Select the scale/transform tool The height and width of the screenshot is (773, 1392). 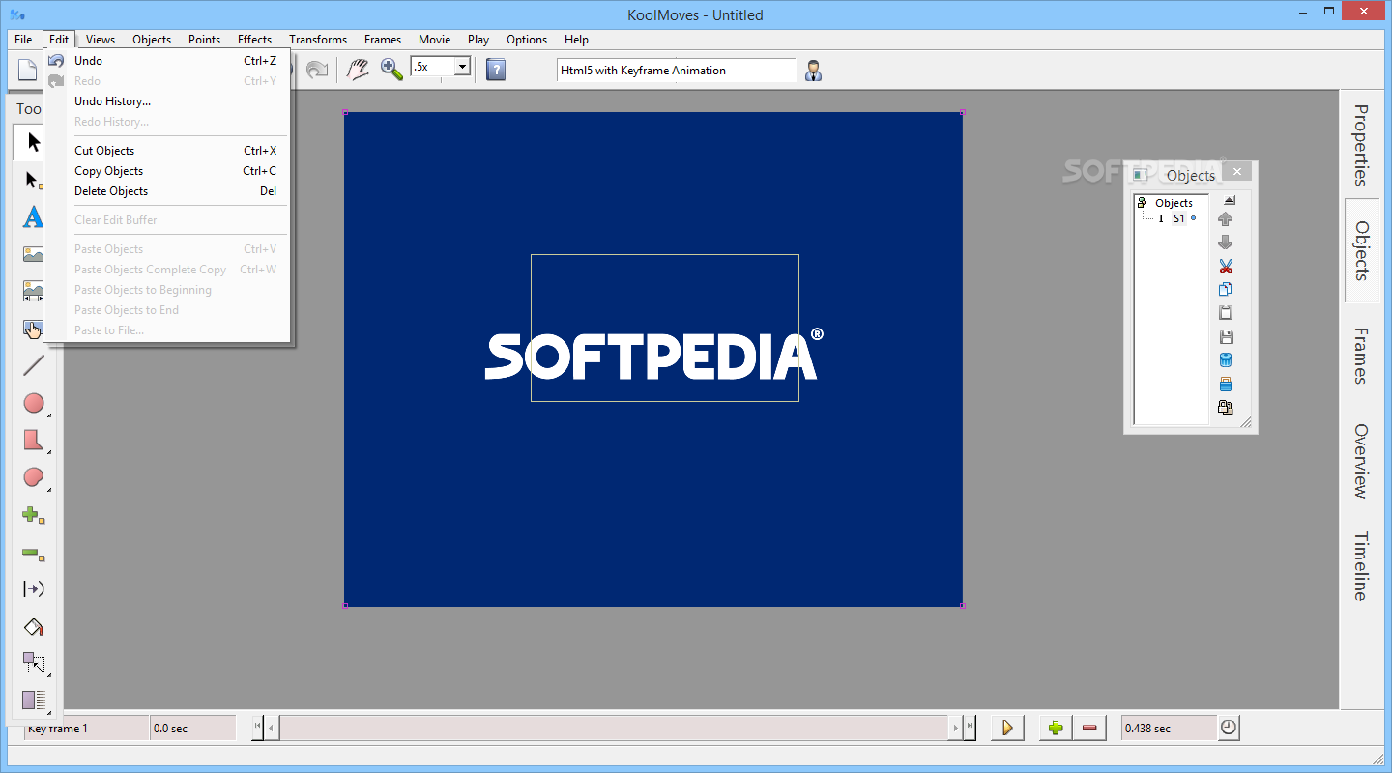click(34, 664)
